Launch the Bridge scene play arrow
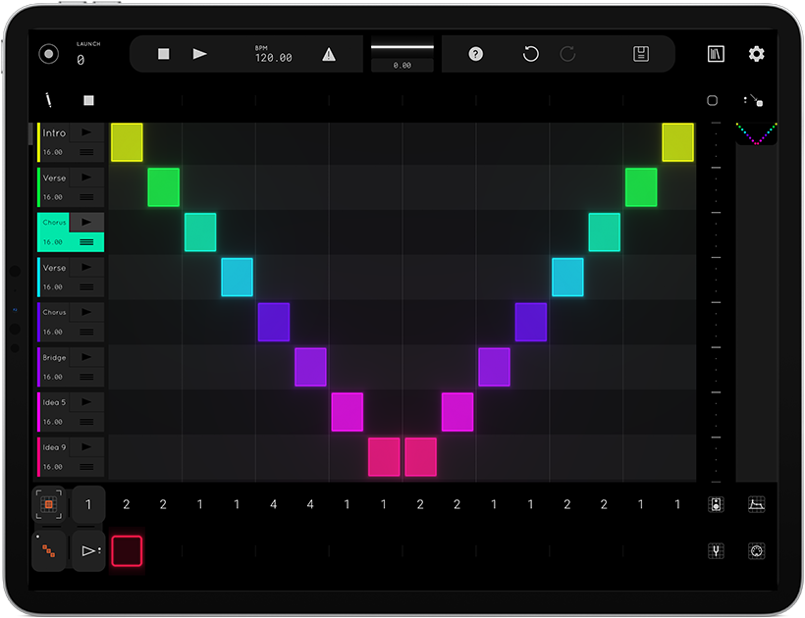This screenshot has width=805, height=618. [x=86, y=357]
